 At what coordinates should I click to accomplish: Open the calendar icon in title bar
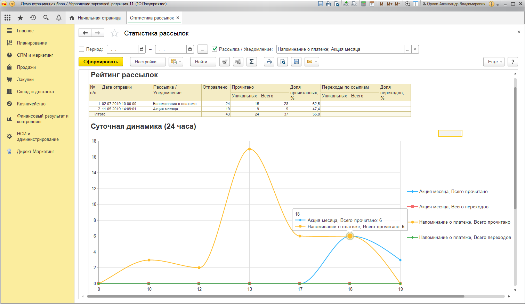click(372, 4)
